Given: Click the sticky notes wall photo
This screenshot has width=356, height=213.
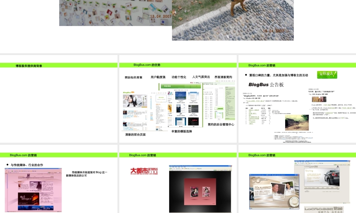Looking at the screenshot, I should click(116, 13).
